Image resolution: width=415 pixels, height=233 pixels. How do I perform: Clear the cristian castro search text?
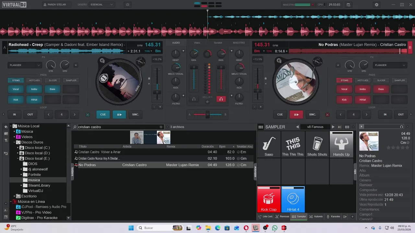pyautogui.click(x=161, y=127)
